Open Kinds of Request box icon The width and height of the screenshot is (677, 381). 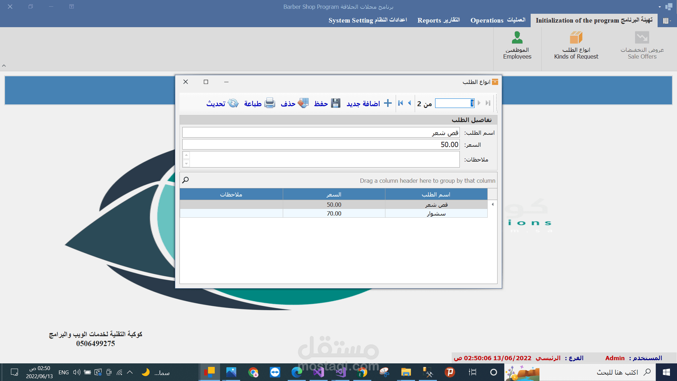click(576, 38)
